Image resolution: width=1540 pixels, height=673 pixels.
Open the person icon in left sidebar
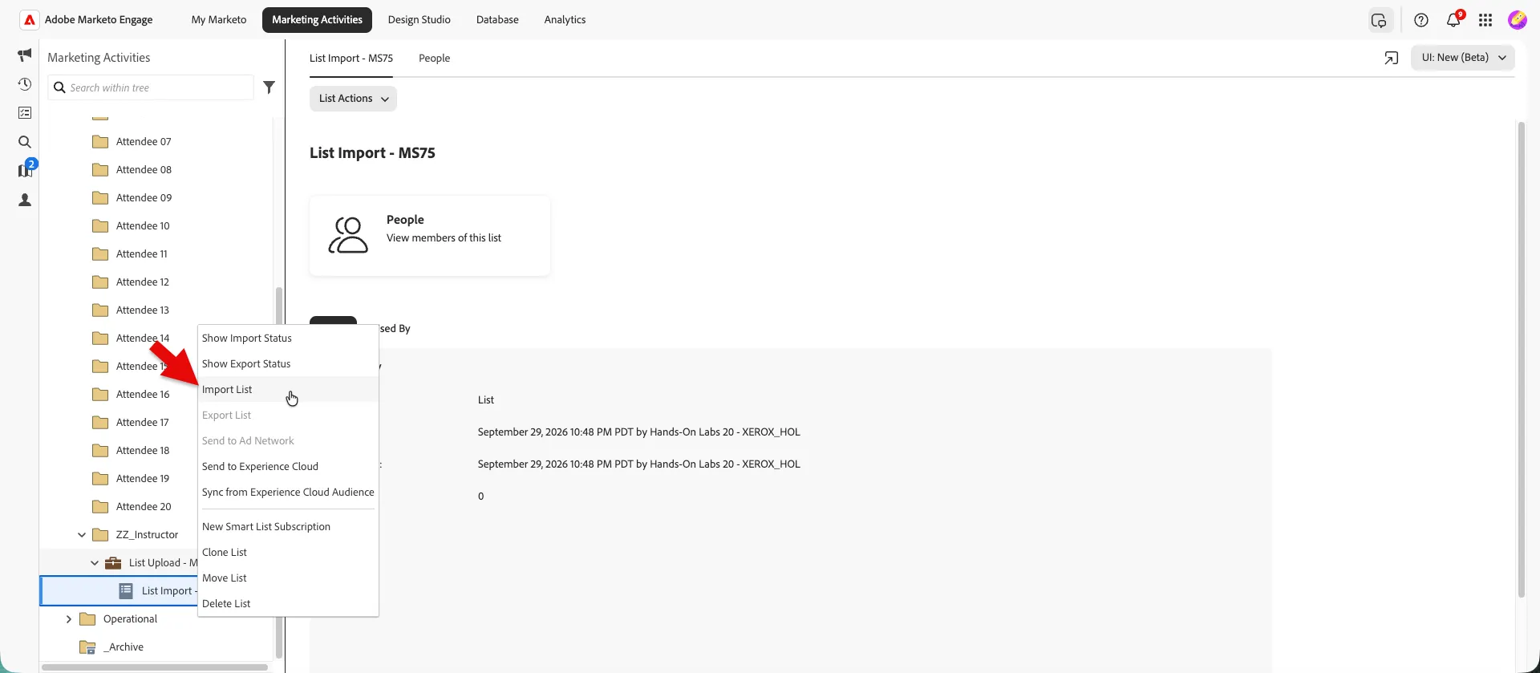(x=25, y=200)
